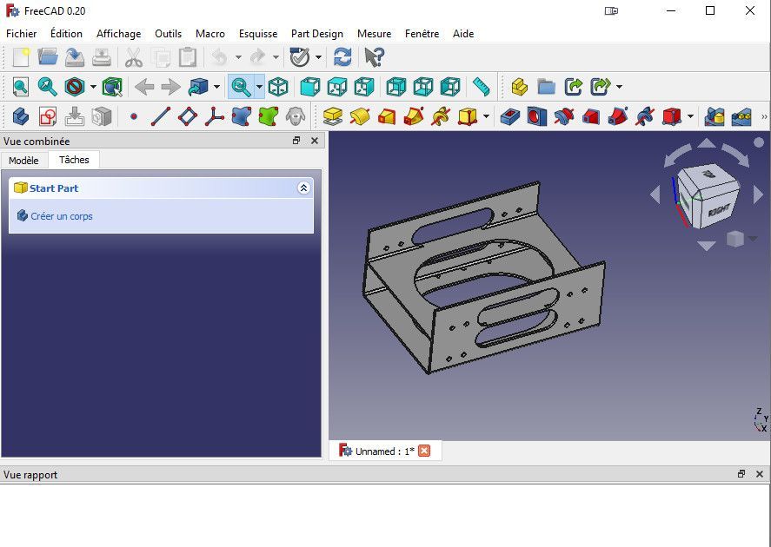
Task: Select the Revolution tool
Action: click(358, 115)
